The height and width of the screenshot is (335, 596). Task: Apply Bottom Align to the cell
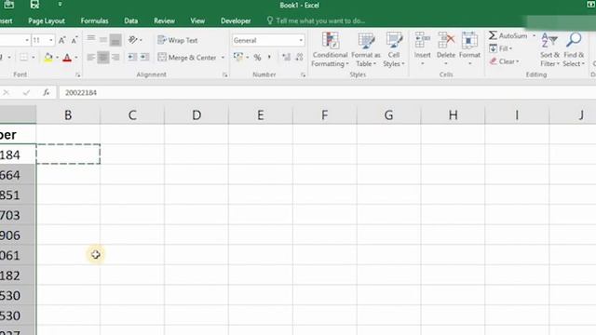click(115, 39)
